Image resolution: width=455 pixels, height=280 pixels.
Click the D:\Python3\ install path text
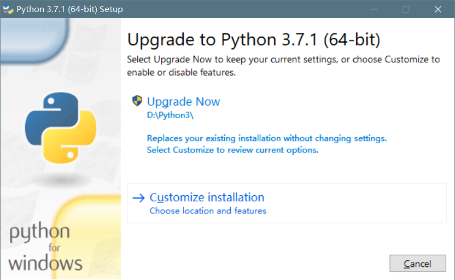click(170, 115)
